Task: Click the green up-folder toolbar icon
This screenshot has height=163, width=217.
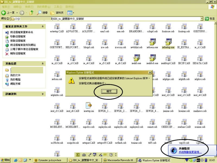Action: (32, 13)
